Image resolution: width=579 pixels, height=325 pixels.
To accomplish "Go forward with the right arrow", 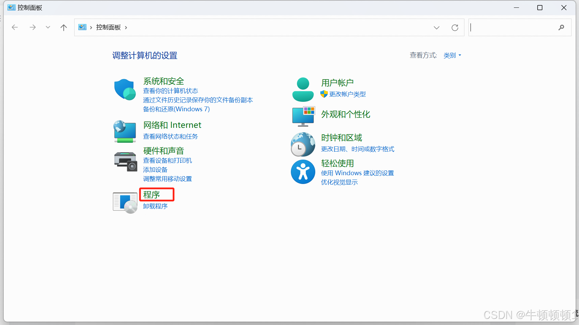I will coord(33,27).
